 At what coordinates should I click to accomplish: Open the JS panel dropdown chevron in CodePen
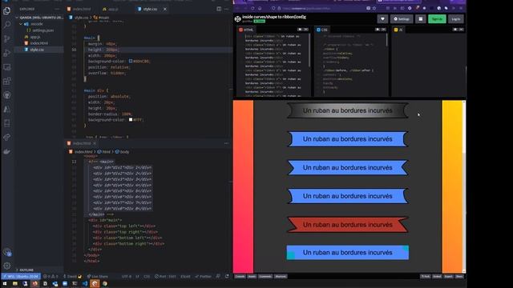pyautogui.click(x=461, y=30)
